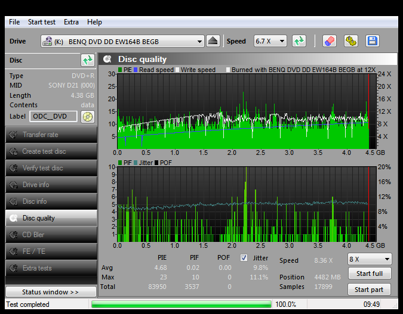Refresh the speed setting icon

(299, 41)
